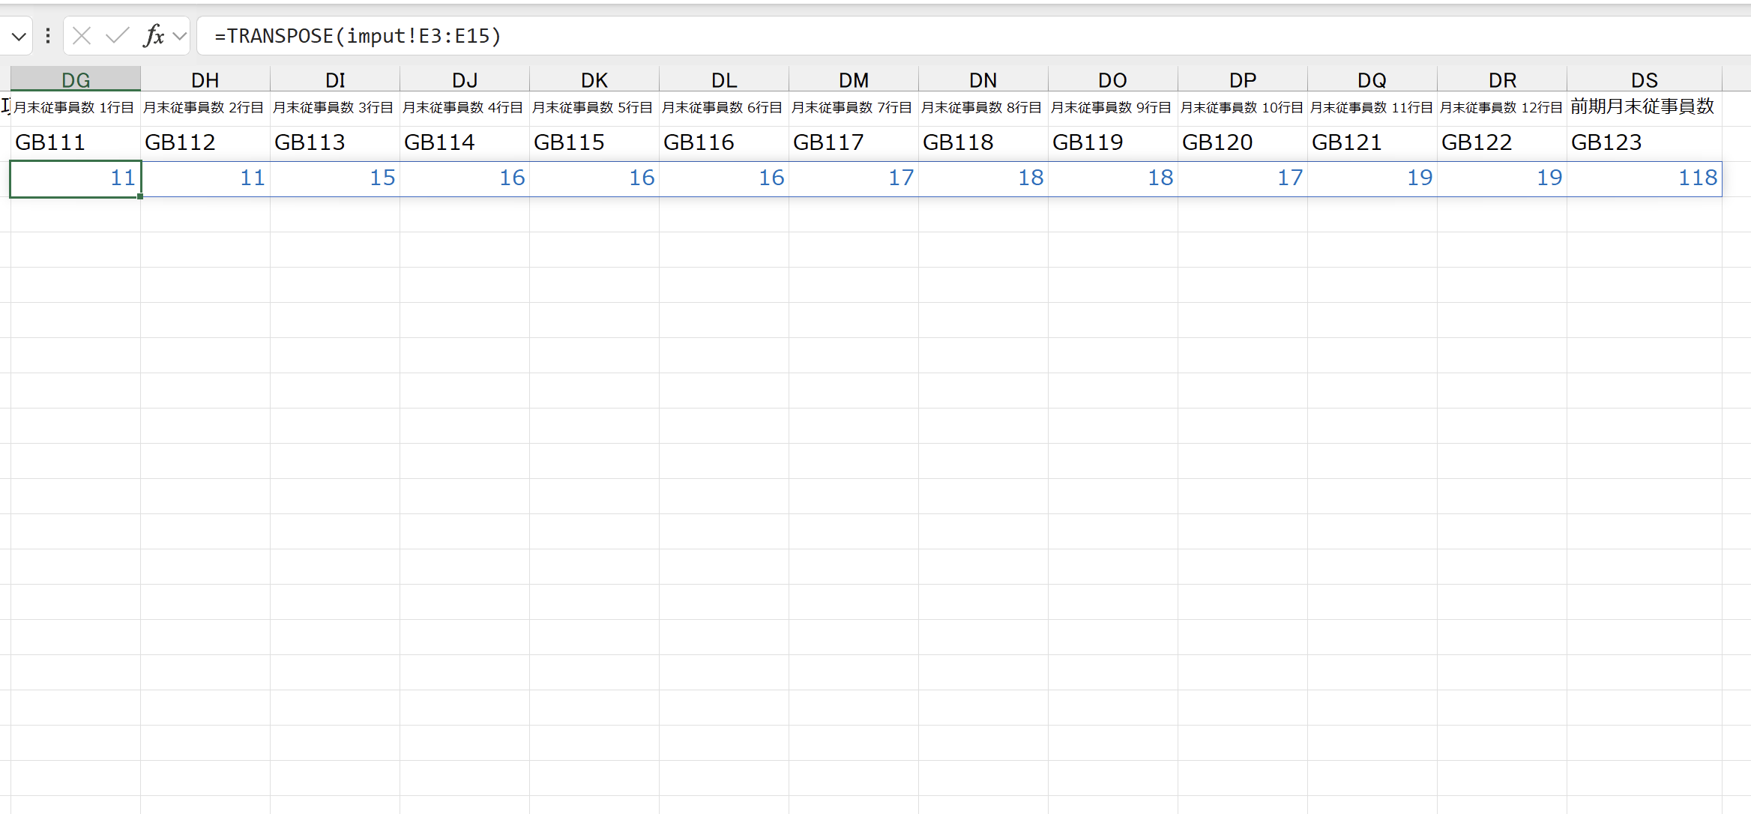
Task: Click cell containing GB111
Action: tap(75, 142)
